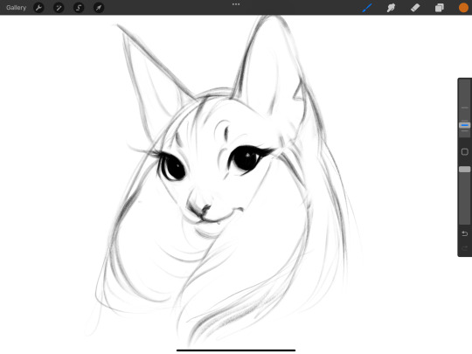Open the orange color picker

tap(463, 8)
